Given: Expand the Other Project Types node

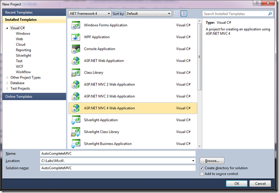Looking at the screenshot, I should [7, 77].
